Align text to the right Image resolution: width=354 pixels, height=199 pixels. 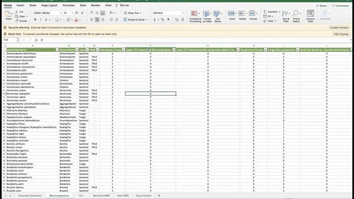click(x=102, y=20)
